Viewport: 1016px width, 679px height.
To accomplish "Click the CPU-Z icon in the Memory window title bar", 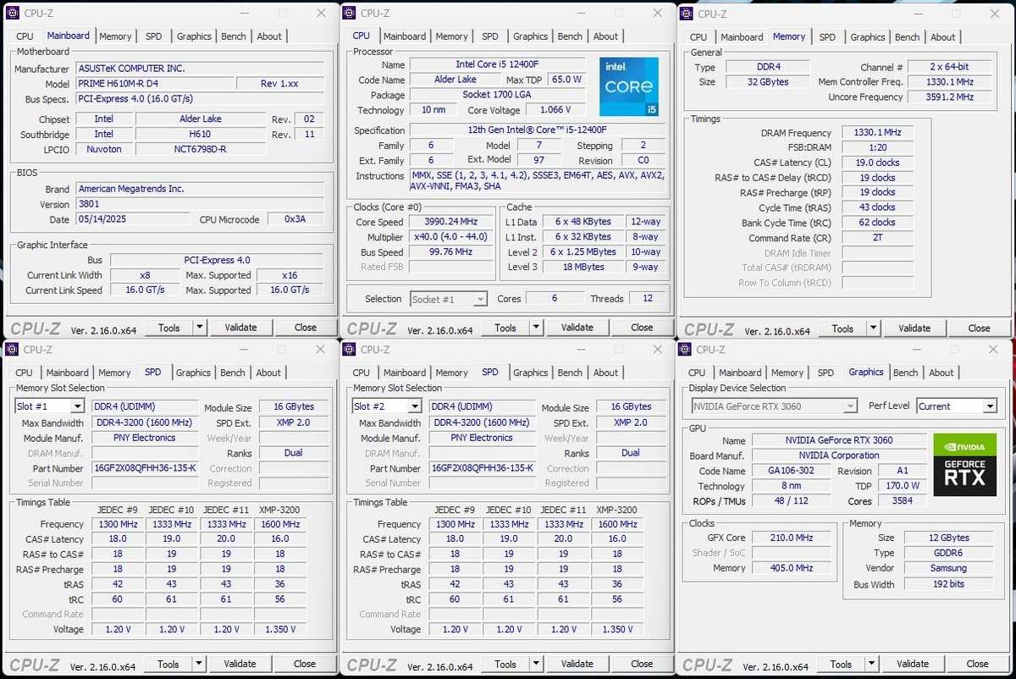I will (685, 14).
